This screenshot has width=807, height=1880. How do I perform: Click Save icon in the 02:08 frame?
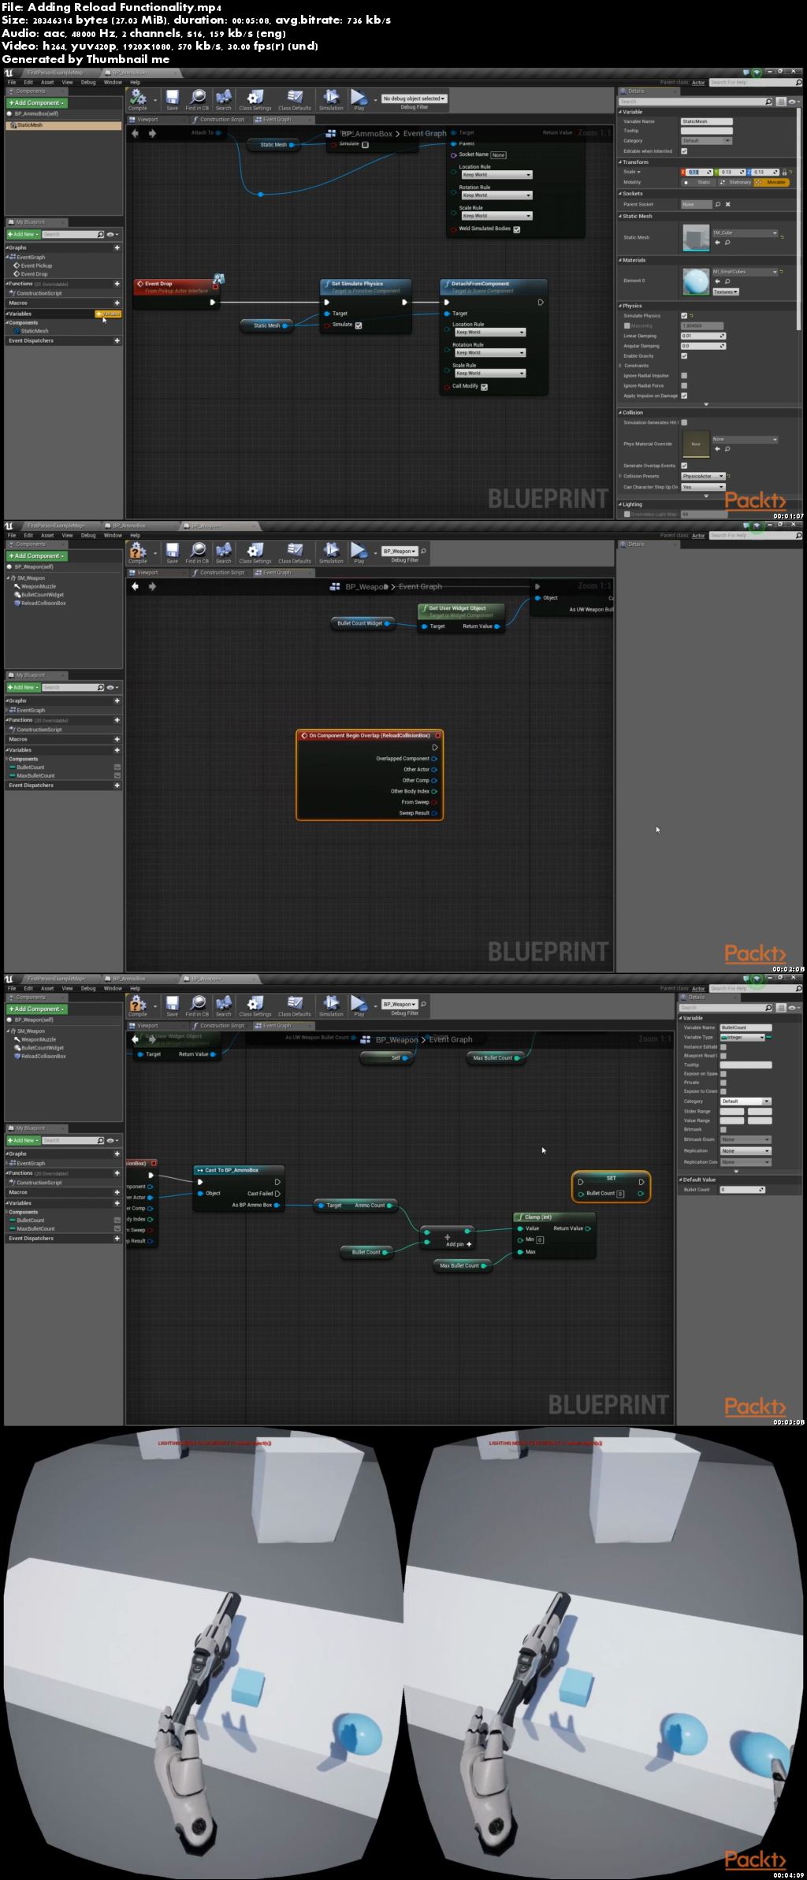click(172, 551)
